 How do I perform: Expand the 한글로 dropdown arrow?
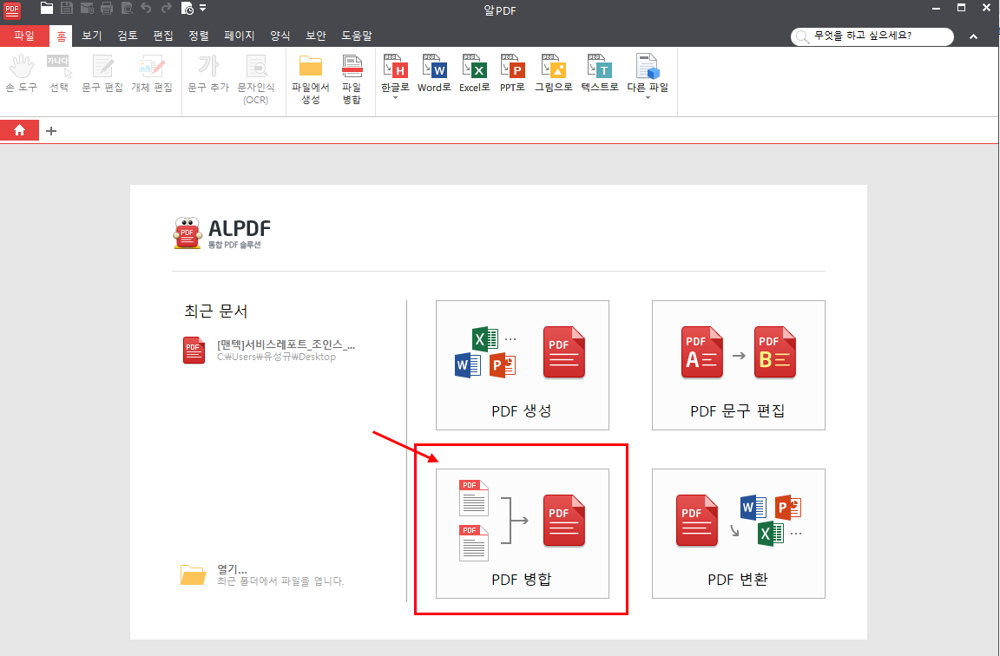click(x=396, y=98)
